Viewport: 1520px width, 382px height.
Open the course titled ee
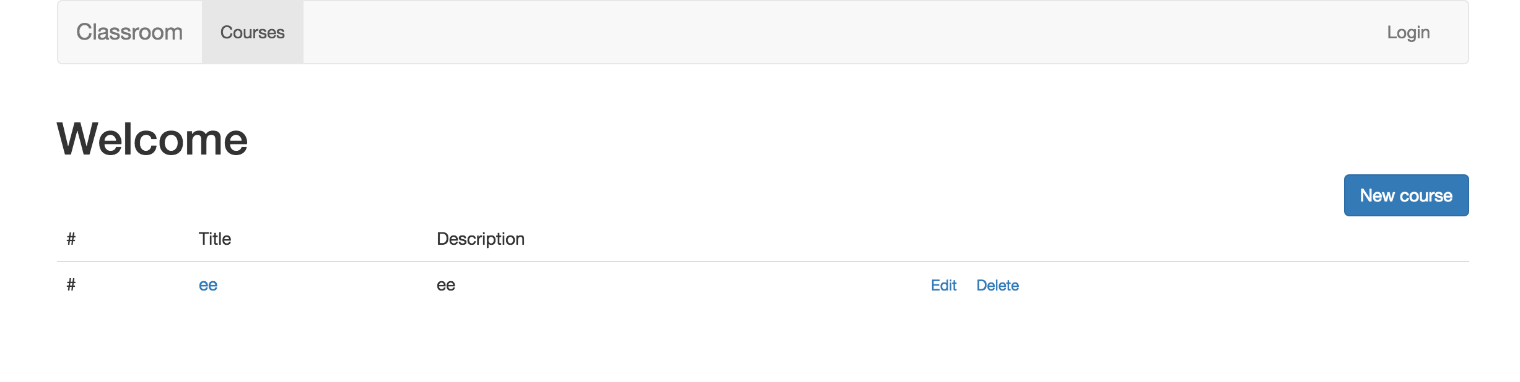pos(208,285)
